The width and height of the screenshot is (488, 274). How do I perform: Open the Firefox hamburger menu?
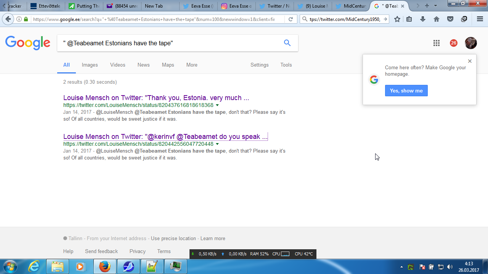point(480,19)
